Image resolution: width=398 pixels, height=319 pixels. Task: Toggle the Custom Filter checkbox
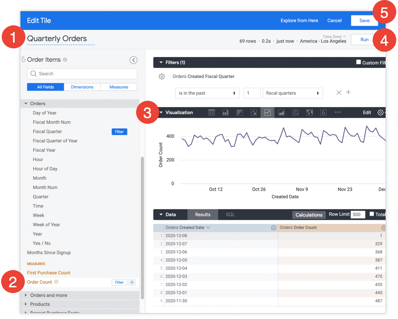click(x=358, y=62)
